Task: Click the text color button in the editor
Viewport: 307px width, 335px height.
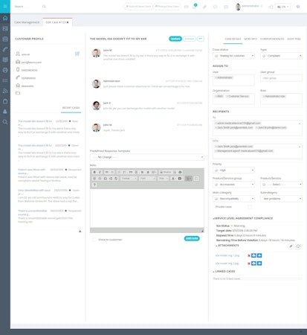Action: coord(173,179)
